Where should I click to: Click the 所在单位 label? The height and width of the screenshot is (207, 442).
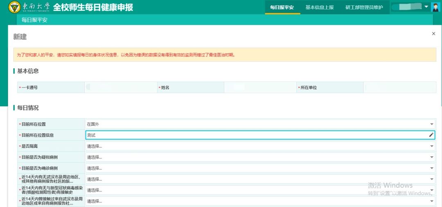(x=309, y=88)
